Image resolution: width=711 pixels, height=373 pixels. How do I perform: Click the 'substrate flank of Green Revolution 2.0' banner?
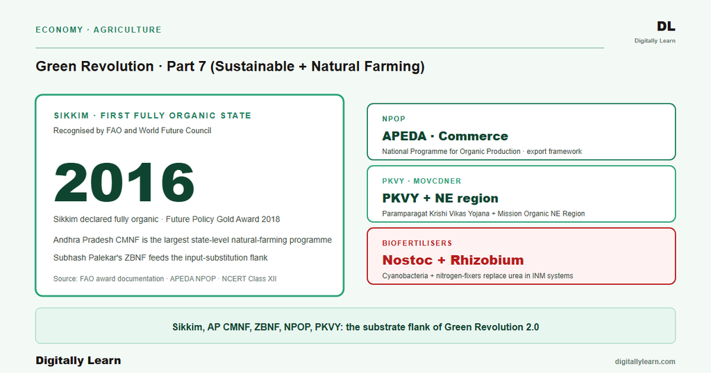point(355,326)
